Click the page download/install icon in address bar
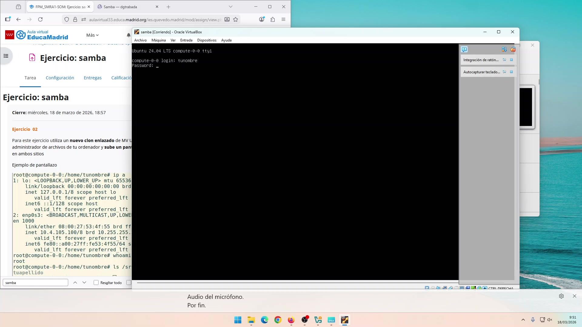Viewport: 582px width, 327px height. (227, 19)
